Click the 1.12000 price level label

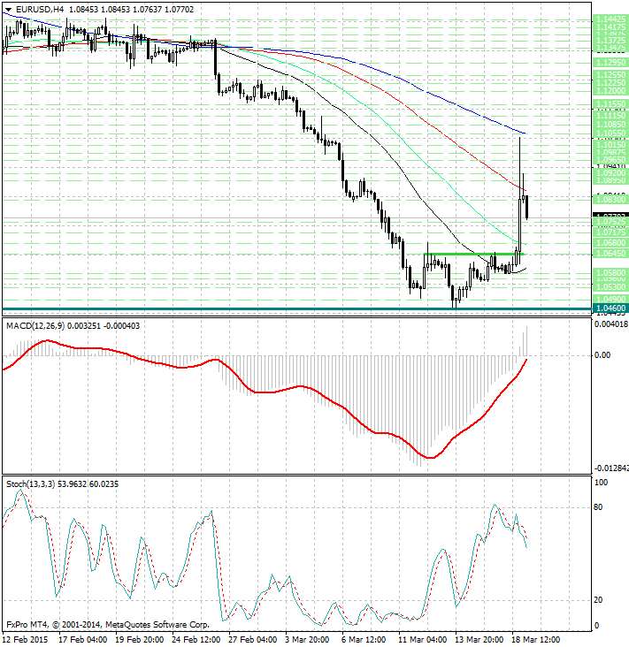click(610, 90)
